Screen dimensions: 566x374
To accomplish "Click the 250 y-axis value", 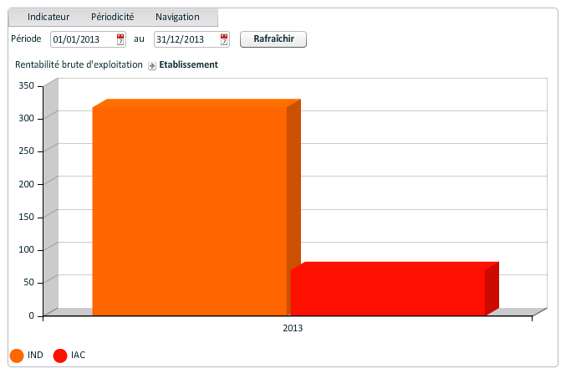I will coord(27,151).
